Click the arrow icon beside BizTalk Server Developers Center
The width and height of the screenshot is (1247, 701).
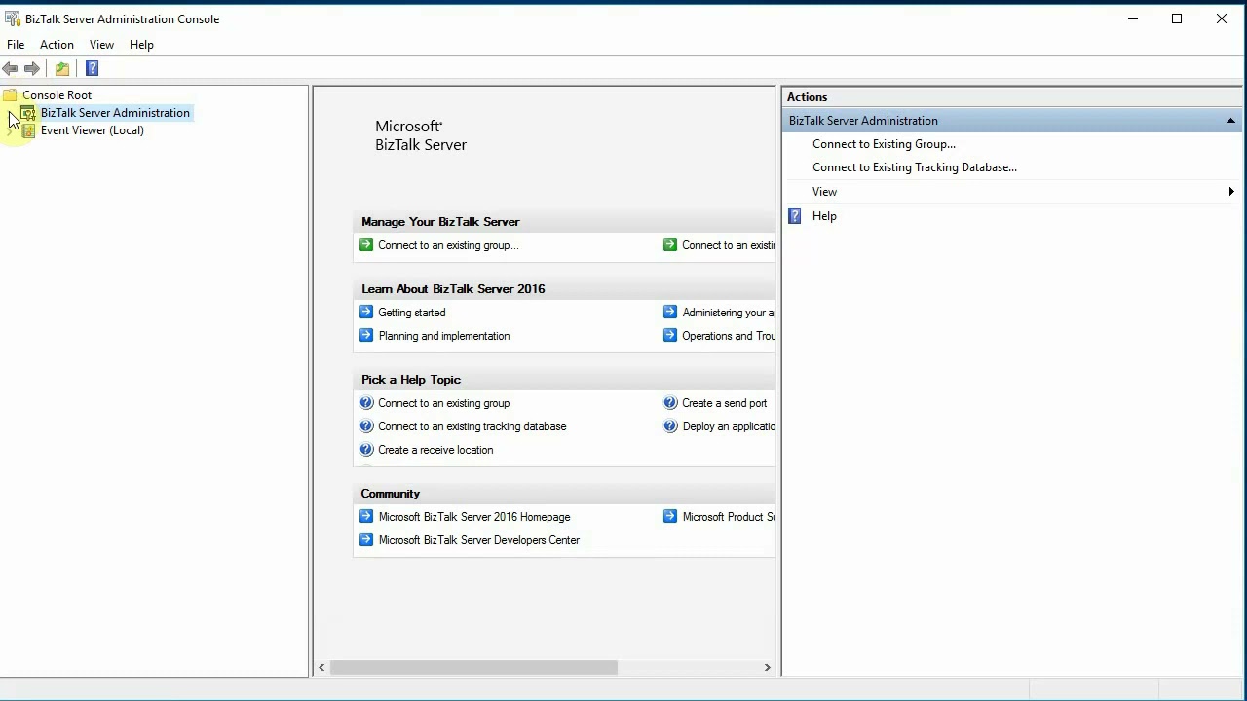coord(366,540)
